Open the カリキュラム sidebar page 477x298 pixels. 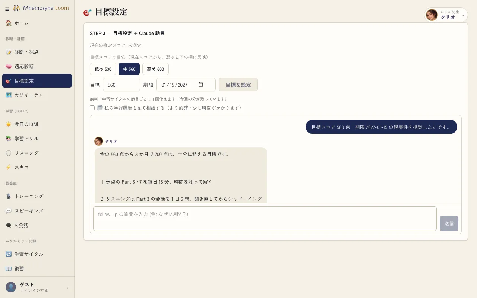tap(37, 95)
